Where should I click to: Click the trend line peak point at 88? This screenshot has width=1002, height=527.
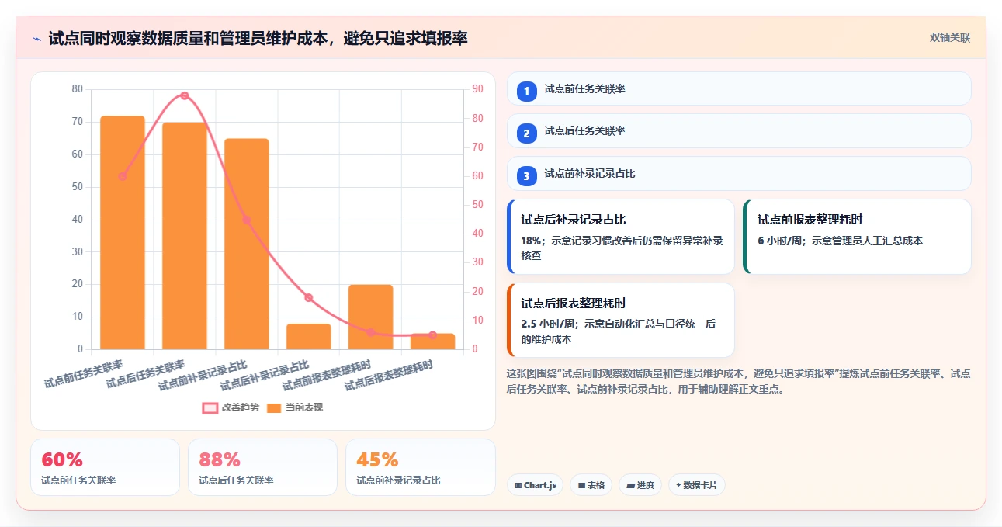coord(185,95)
